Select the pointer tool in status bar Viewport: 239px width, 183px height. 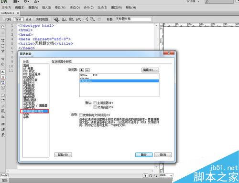(x=145, y=175)
